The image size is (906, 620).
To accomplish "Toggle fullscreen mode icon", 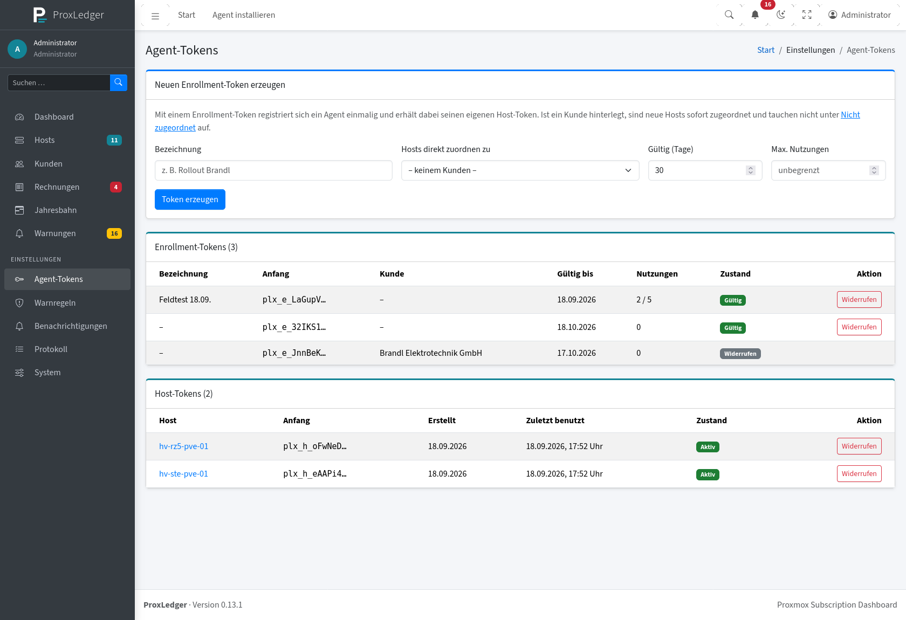I will pos(807,15).
